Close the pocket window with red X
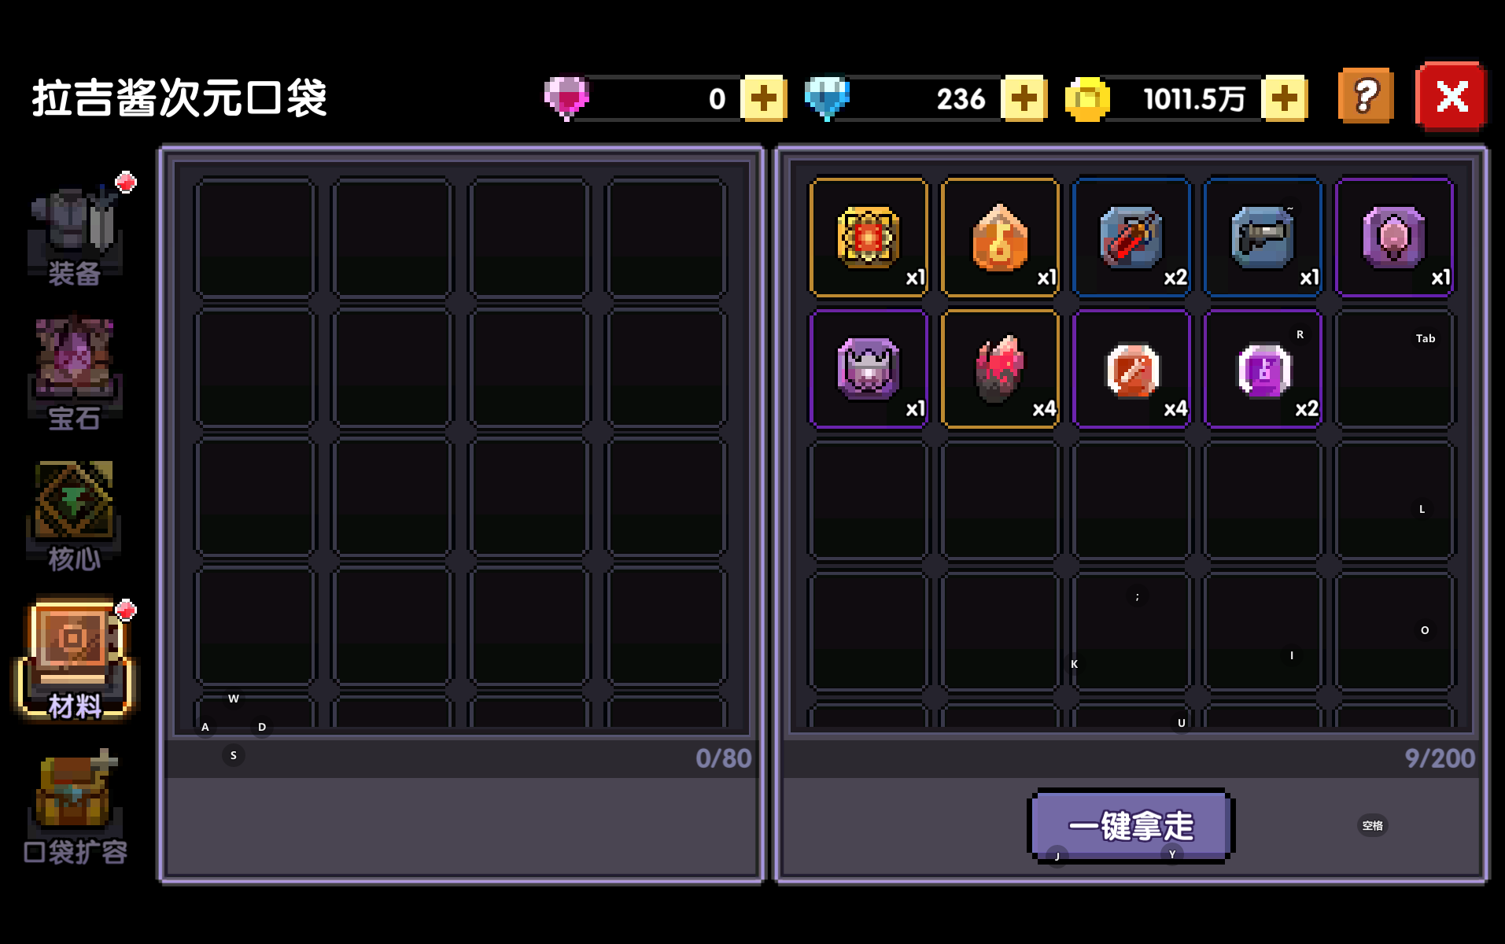 1452,97
